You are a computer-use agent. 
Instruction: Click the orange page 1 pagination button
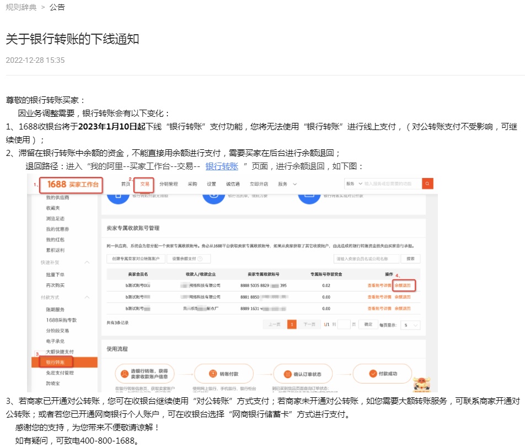click(292, 325)
